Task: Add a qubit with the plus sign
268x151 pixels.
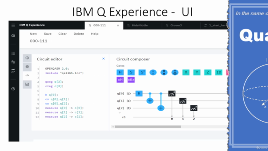Action: (x=120, y=113)
